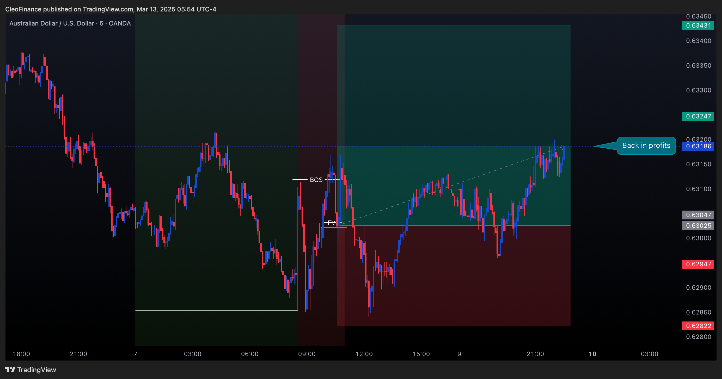Click the green target price tag 0.63431
Viewport: 722px width, 379px height.
(698, 26)
